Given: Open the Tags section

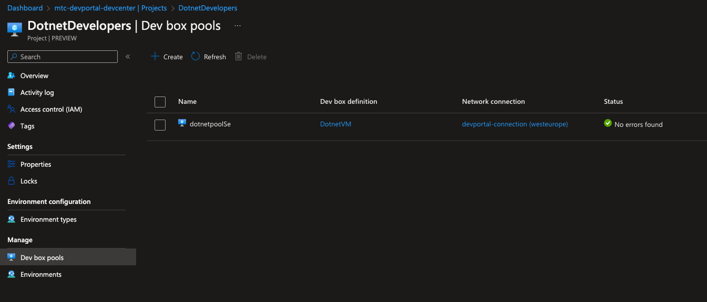Looking at the screenshot, I should [27, 126].
